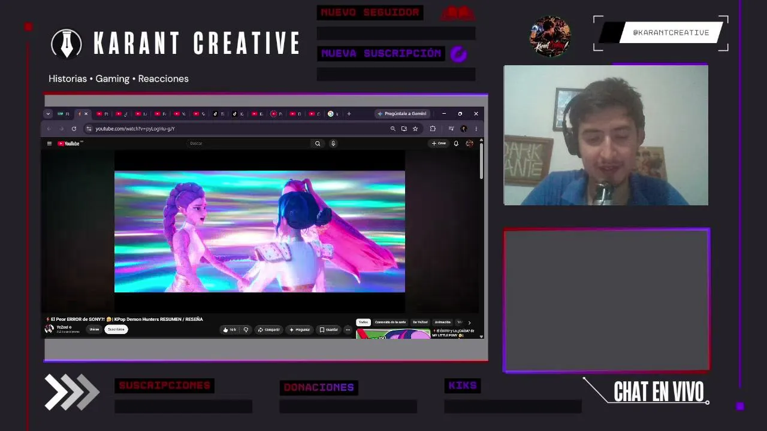The image size is (767, 431).
Task: Like the video with thumbs up
Action: click(x=230, y=330)
